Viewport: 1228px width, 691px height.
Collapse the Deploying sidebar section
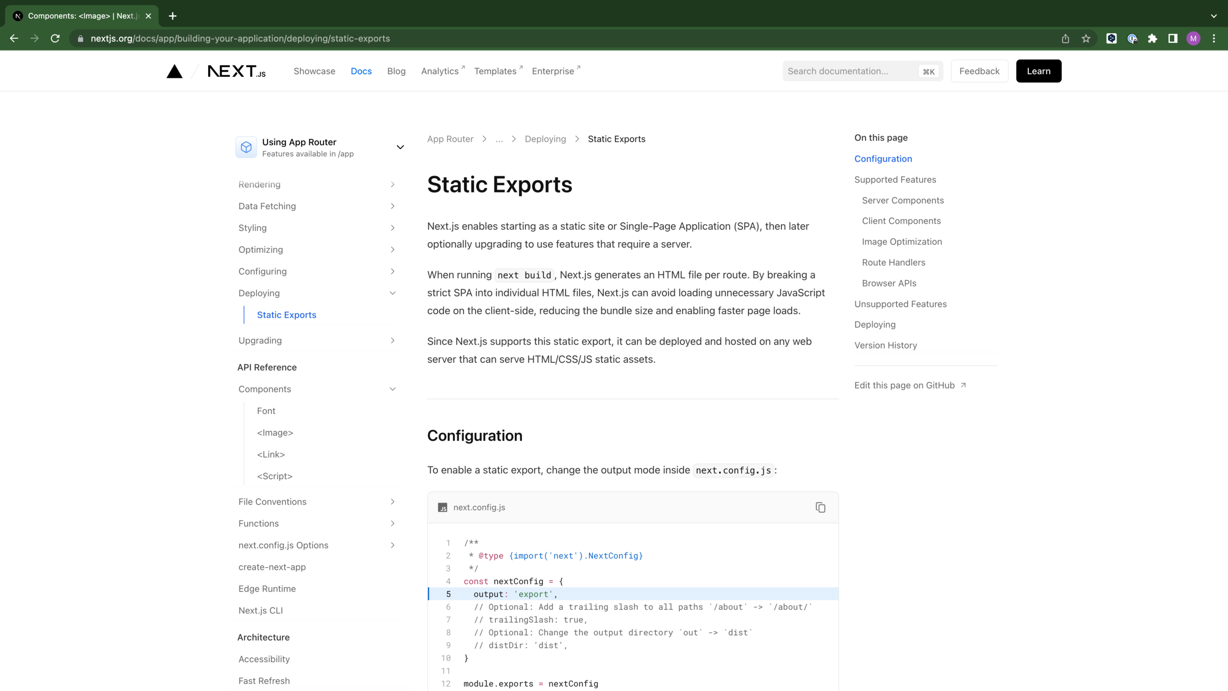[x=392, y=293]
